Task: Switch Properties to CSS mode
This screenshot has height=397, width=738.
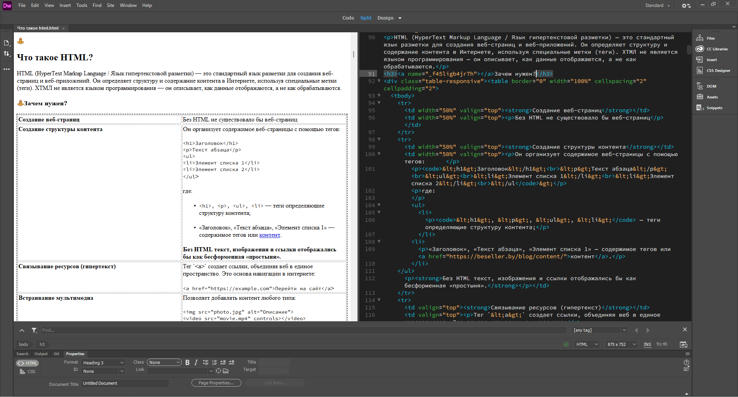Action: pos(27,372)
